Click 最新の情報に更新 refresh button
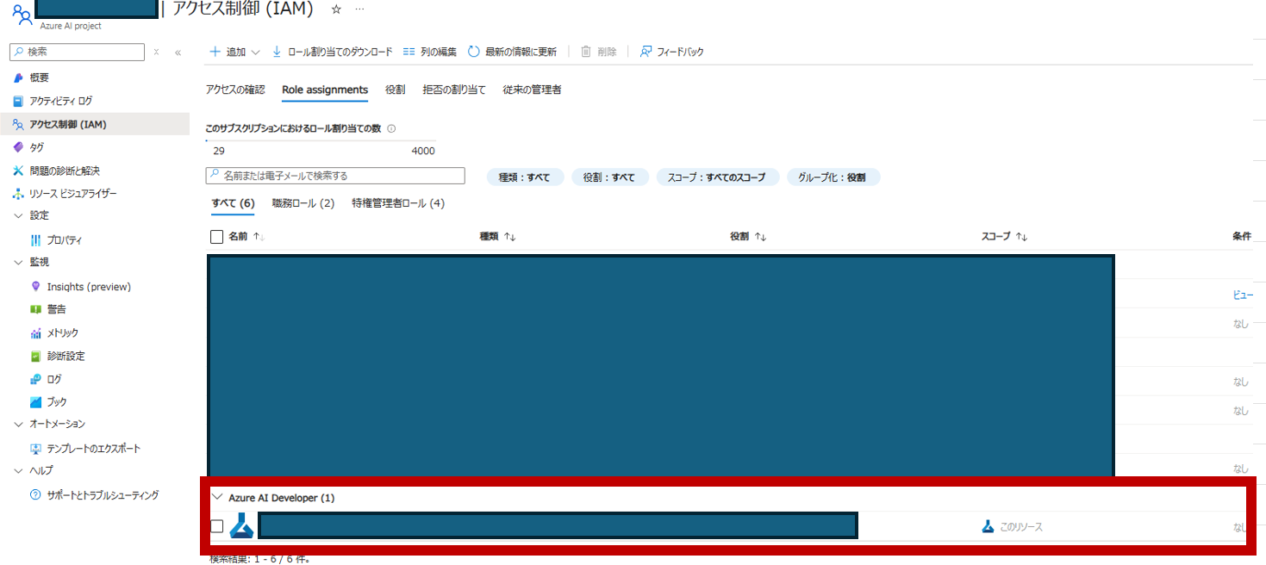Viewport: 1266px width, 565px height. (512, 52)
